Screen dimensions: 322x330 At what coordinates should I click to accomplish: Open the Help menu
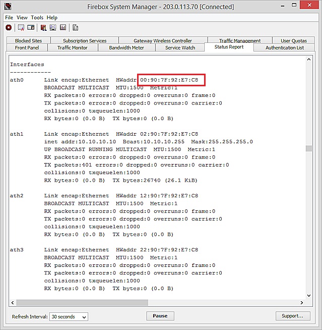[x=52, y=18]
